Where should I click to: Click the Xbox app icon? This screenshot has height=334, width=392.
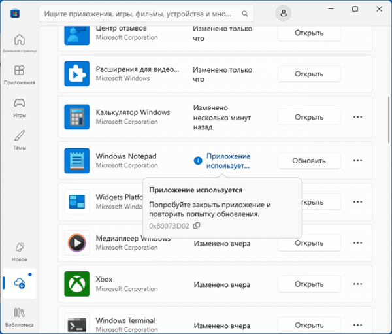76,284
